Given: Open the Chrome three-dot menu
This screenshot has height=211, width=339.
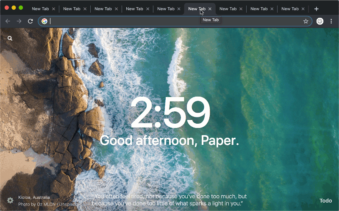Looking at the screenshot, I should [331, 21].
